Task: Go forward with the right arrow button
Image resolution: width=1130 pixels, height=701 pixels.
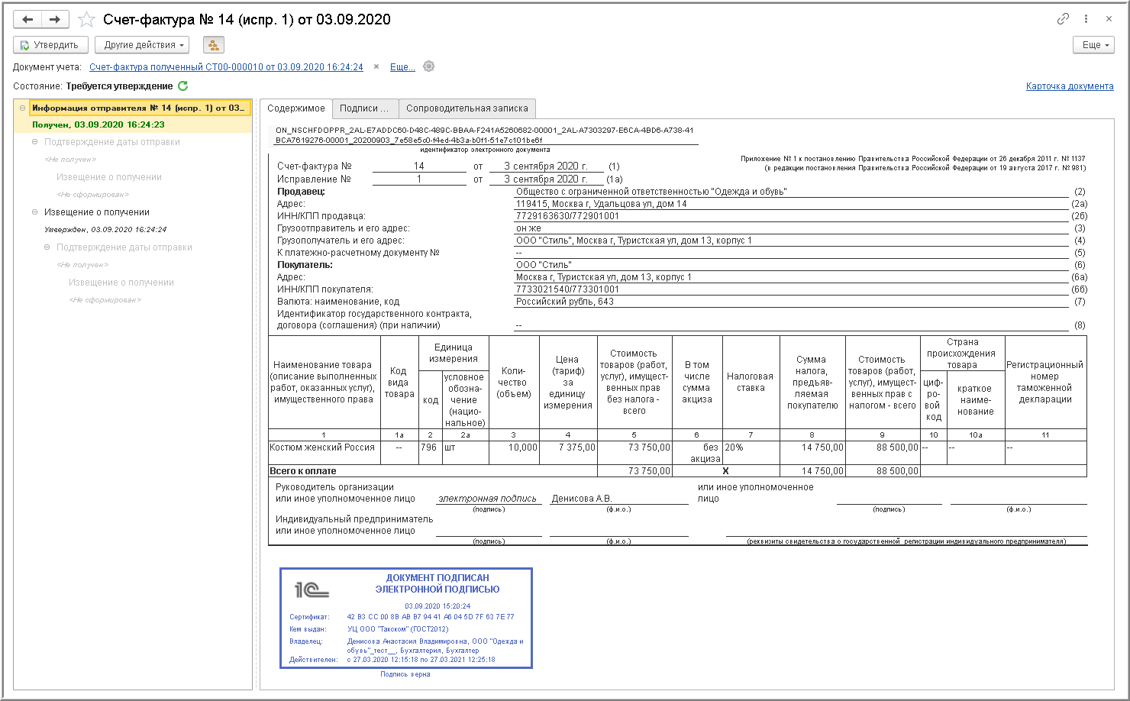Action: click(55, 19)
